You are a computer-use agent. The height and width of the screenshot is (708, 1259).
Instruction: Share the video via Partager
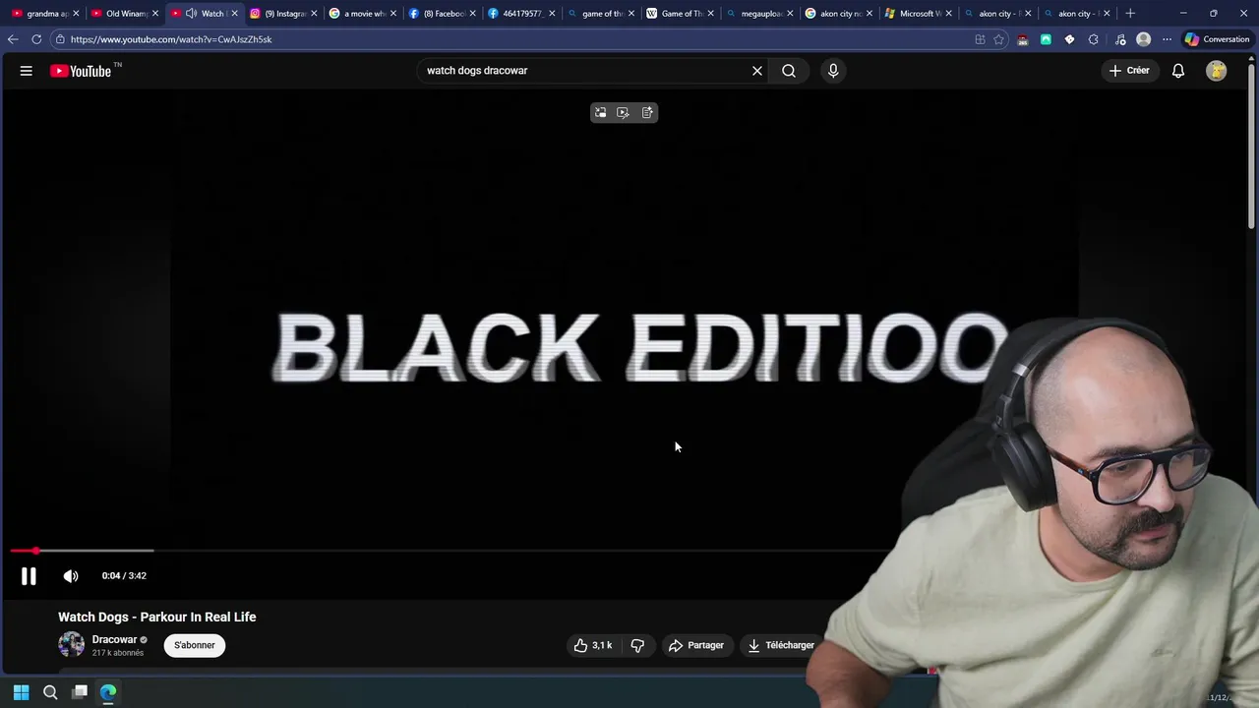pos(696,645)
